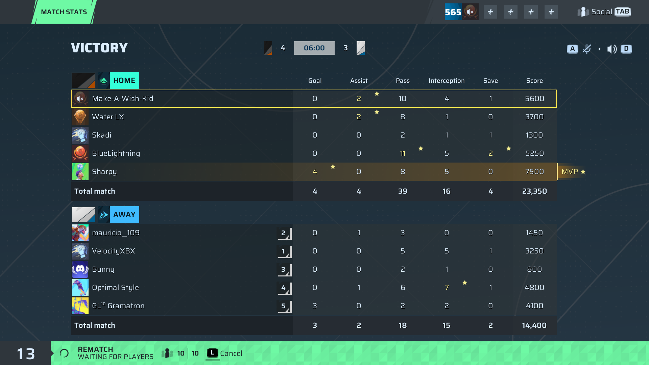Toggle the speaker voice output icon
Viewport: 649px width, 365px height.
612,49
